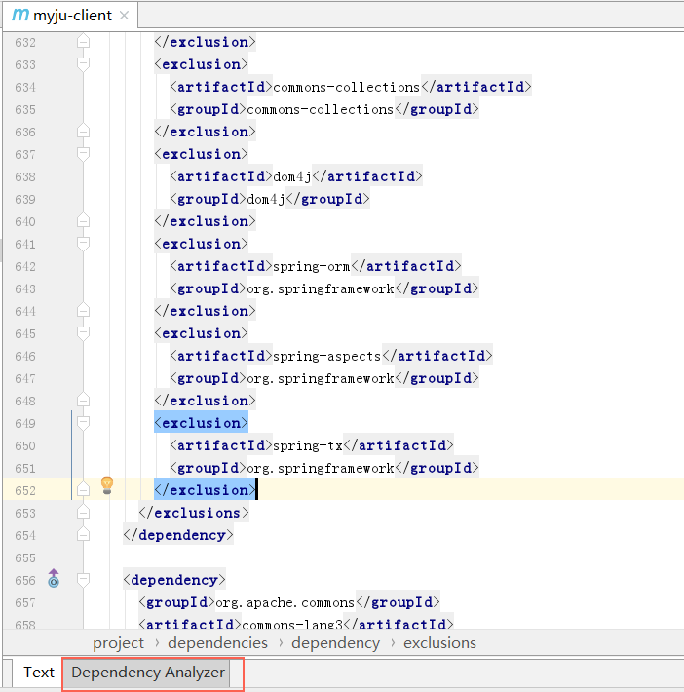Click the closing dependency tag on line 654

pyautogui.click(x=178, y=535)
